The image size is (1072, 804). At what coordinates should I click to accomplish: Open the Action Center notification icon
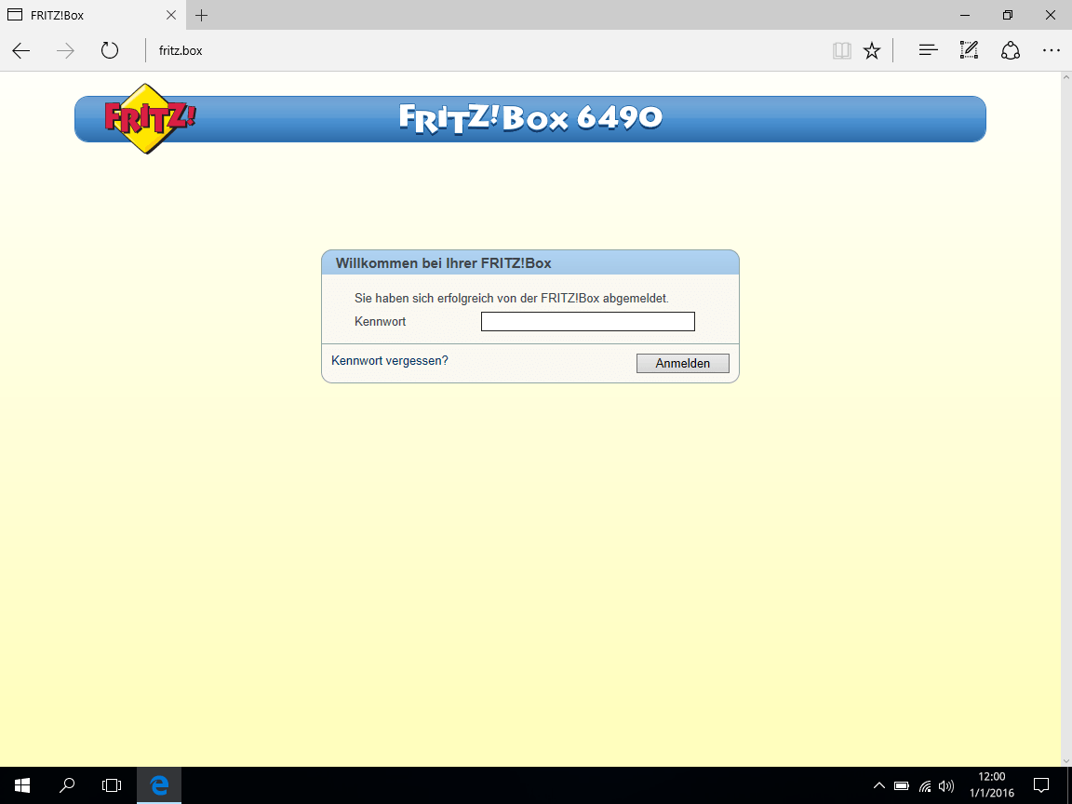point(1041,785)
